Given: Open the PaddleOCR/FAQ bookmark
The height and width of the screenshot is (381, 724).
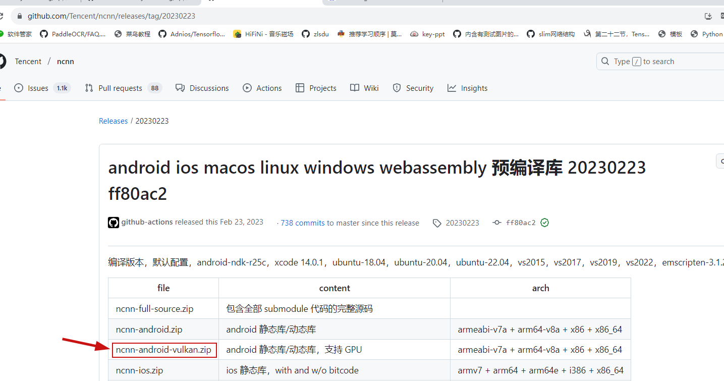Looking at the screenshot, I should 73,34.
